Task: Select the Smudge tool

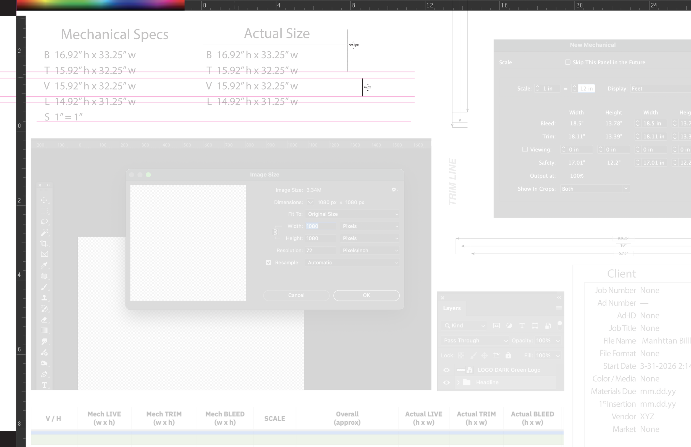Action: pos(44,341)
